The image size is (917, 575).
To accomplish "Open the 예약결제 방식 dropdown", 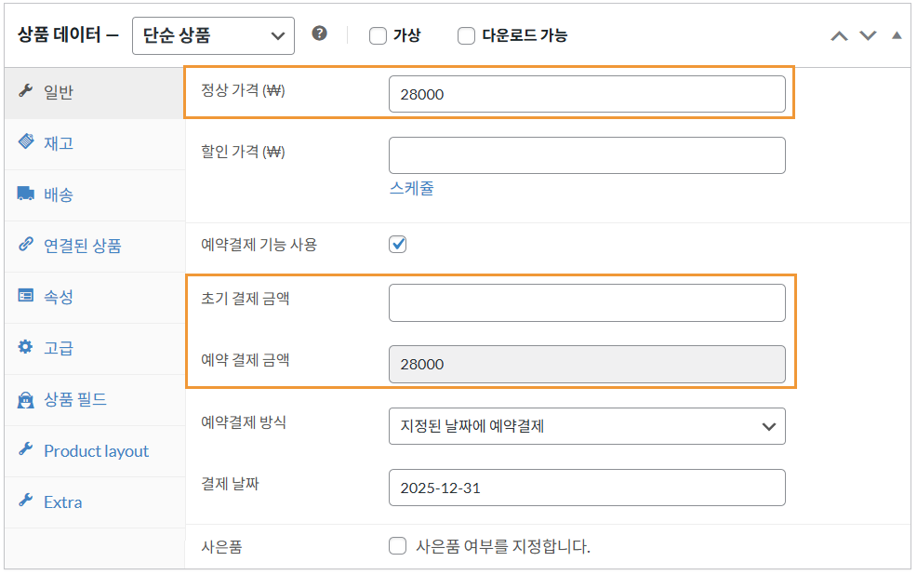I will pyautogui.click(x=587, y=426).
